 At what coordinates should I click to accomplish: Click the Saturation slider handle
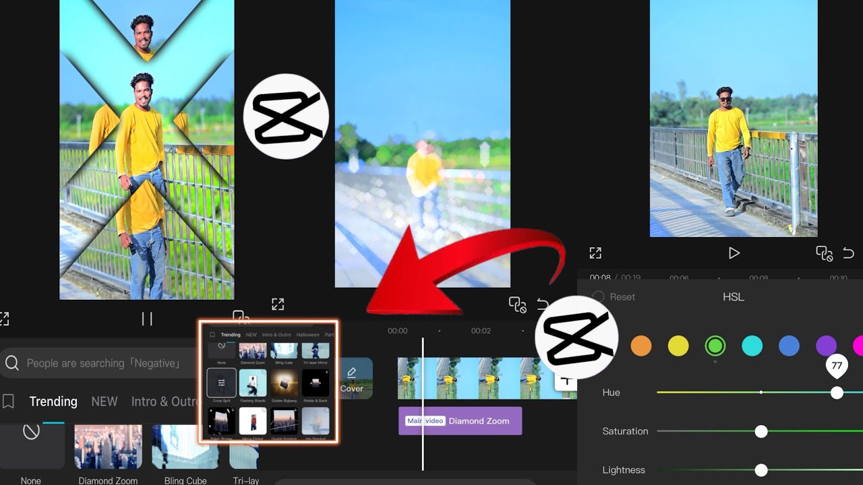[761, 432]
